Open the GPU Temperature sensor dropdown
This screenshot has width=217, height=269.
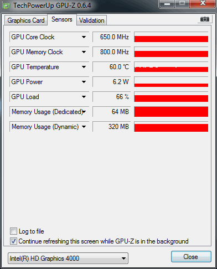[84, 67]
